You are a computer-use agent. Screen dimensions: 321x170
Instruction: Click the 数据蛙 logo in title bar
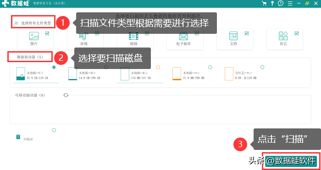(x=16, y=3)
